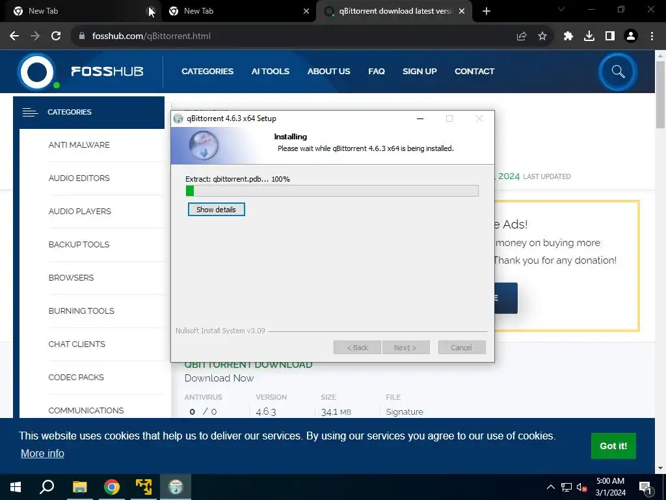666x500 pixels.
Task: Open Codec Packs category
Action: tap(76, 377)
